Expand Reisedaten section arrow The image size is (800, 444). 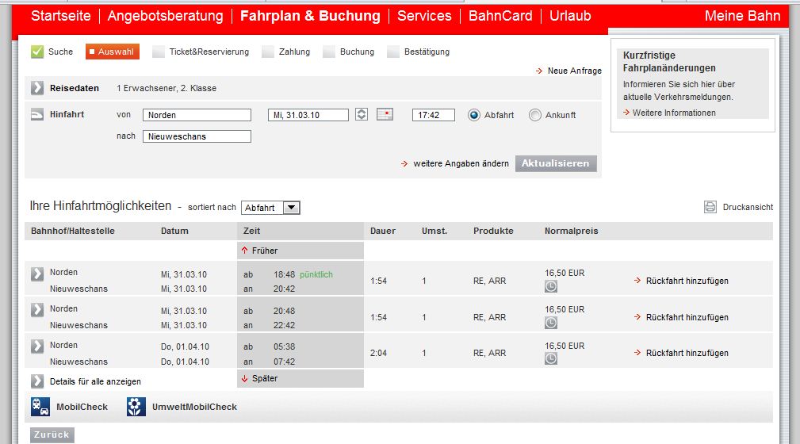coord(37,88)
